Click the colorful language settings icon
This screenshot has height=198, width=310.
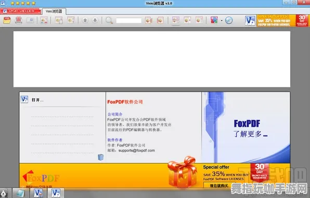[x=214, y=20]
